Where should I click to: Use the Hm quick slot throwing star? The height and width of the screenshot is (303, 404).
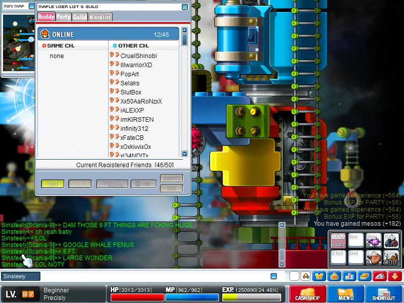(x=374, y=241)
